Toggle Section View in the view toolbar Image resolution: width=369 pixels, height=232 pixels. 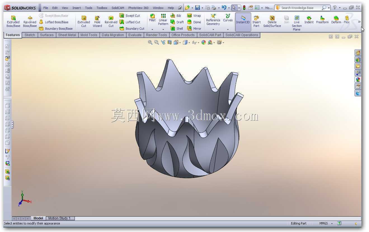(170, 42)
